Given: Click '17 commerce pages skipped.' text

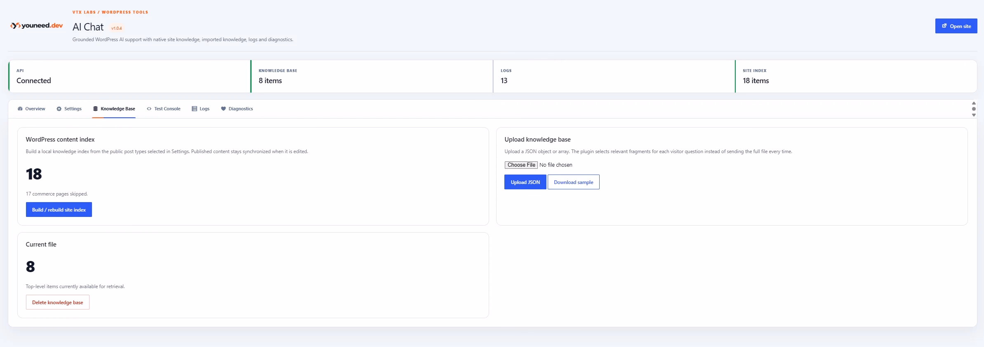Looking at the screenshot, I should (x=57, y=193).
